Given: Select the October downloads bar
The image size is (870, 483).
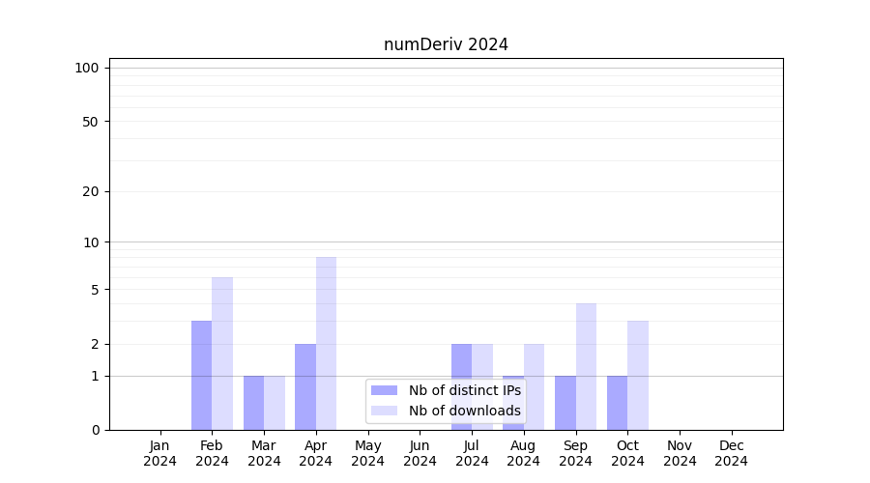Looking at the screenshot, I should 638,375.
